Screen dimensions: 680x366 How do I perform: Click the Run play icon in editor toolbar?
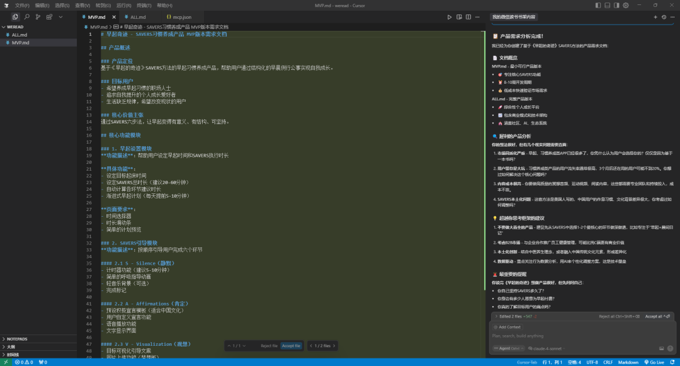[450, 17]
